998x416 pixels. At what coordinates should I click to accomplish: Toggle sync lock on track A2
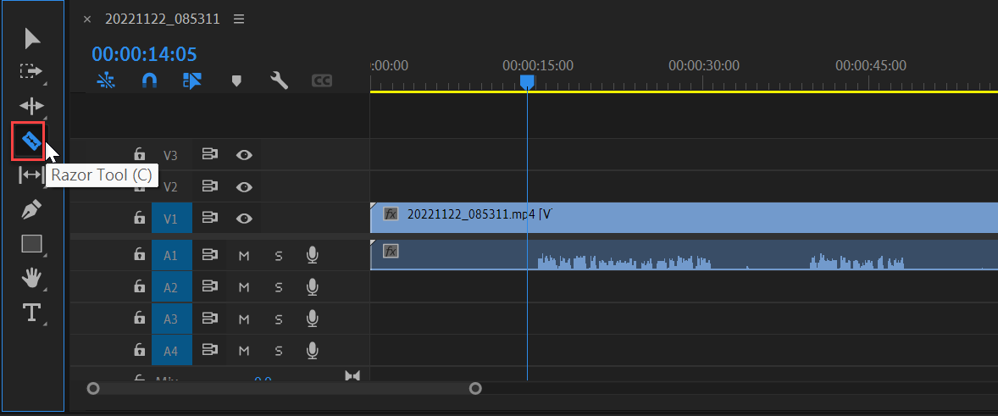(209, 287)
